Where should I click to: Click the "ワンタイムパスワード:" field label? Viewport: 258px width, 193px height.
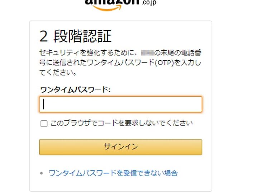[75, 89]
